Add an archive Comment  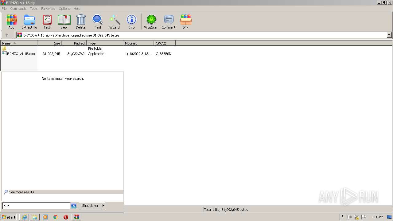point(169,21)
